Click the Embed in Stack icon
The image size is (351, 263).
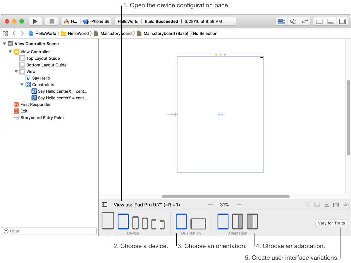317,205
